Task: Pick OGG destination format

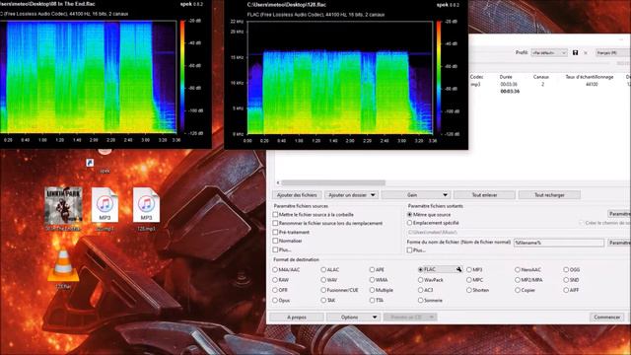Action: pos(566,269)
